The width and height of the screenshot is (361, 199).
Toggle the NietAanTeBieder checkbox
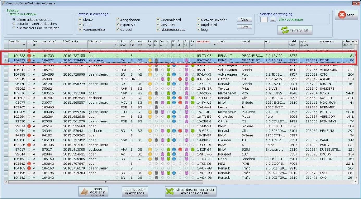click(x=199, y=20)
